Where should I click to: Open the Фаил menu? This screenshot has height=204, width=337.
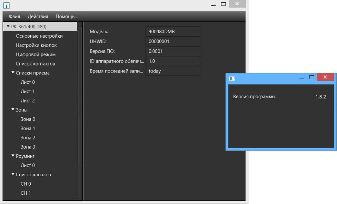(14, 16)
